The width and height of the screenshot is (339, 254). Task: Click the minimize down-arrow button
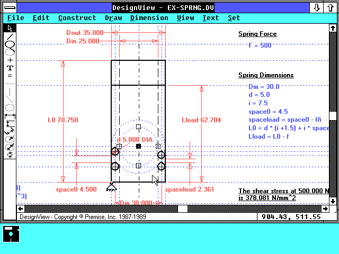click(x=317, y=7)
